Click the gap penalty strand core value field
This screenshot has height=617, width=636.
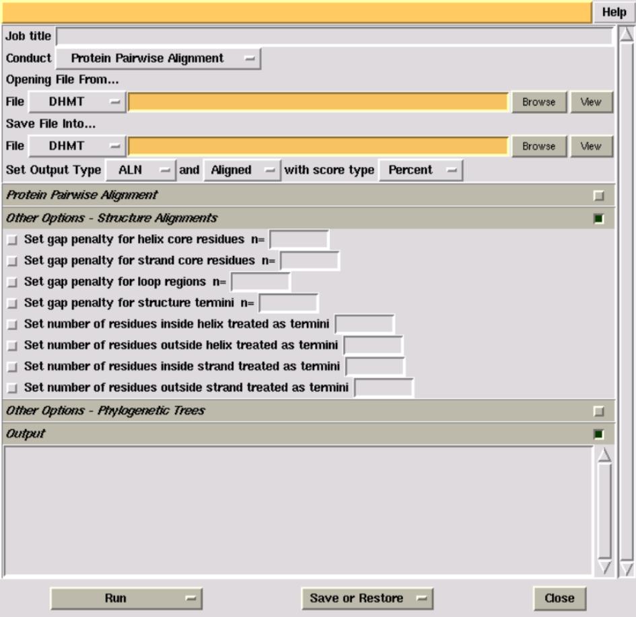(x=310, y=261)
